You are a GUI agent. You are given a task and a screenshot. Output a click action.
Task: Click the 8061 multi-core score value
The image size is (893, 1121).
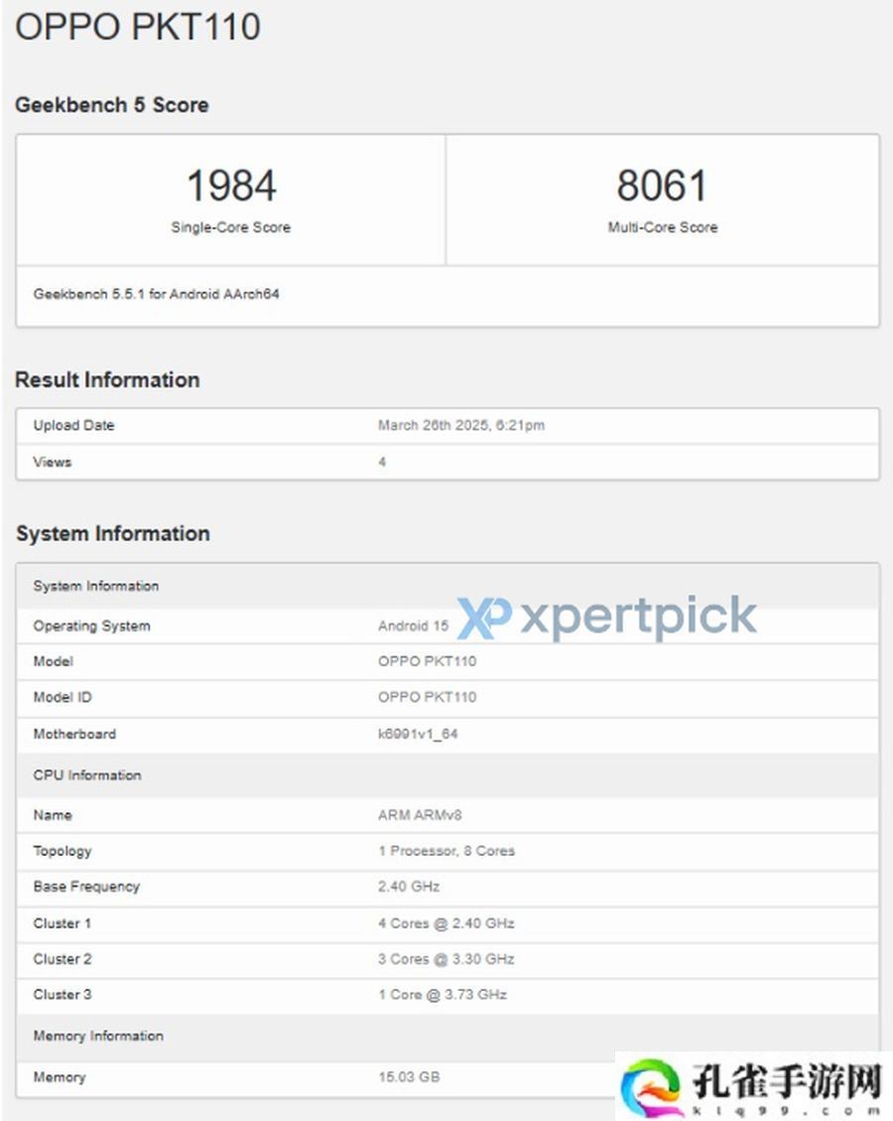coord(662,185)
